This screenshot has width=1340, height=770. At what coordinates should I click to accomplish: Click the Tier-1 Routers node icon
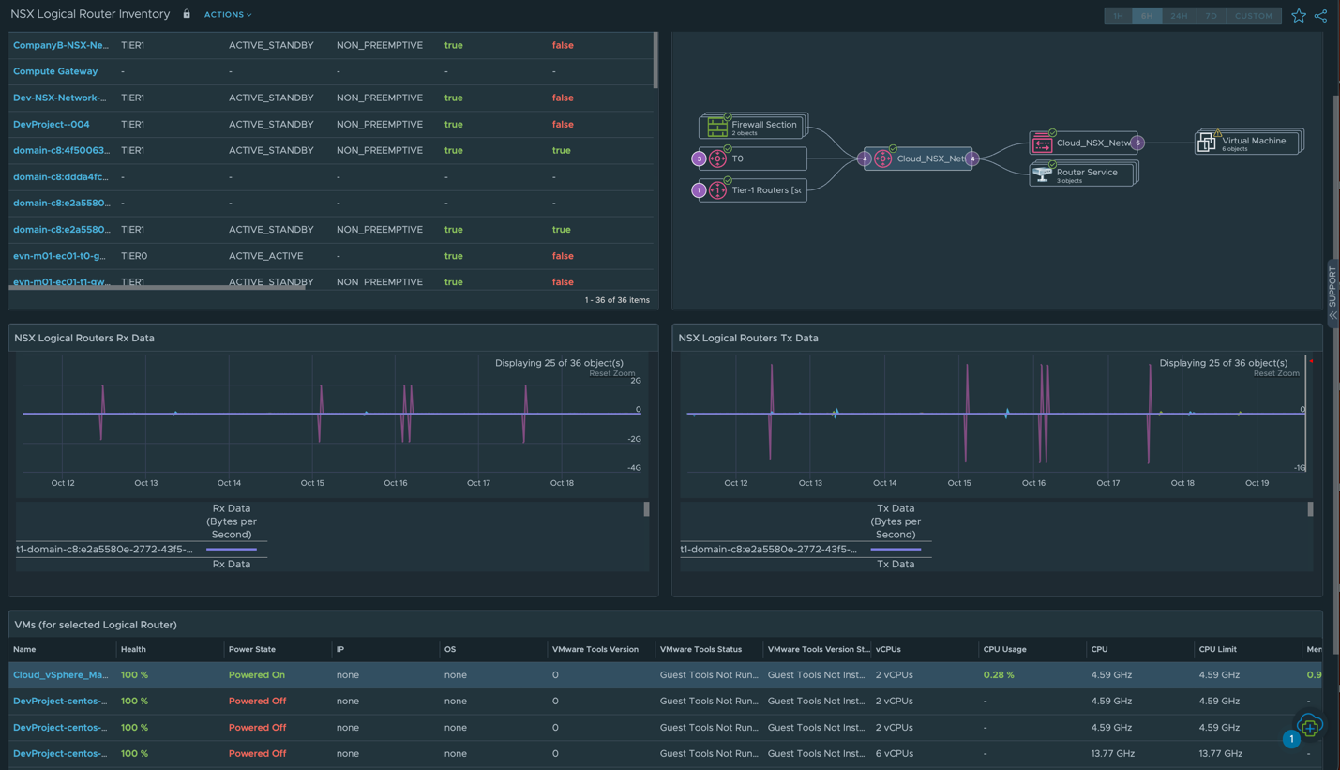pyautogui.click(x=717, y=190)
